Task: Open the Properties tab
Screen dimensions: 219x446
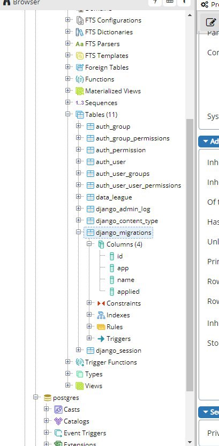Action: click(209, 4)
